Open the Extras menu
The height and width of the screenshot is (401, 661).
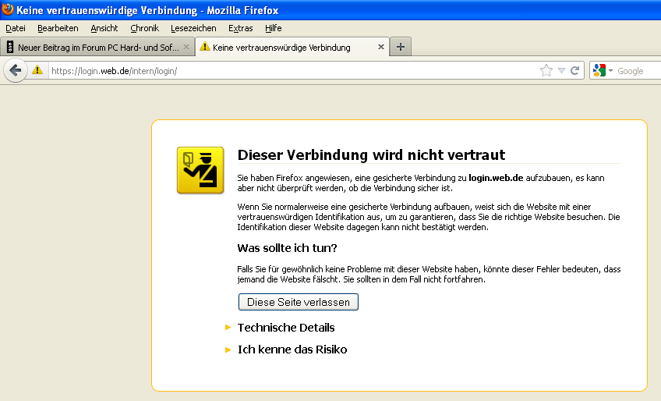click(x=241, y=28)
